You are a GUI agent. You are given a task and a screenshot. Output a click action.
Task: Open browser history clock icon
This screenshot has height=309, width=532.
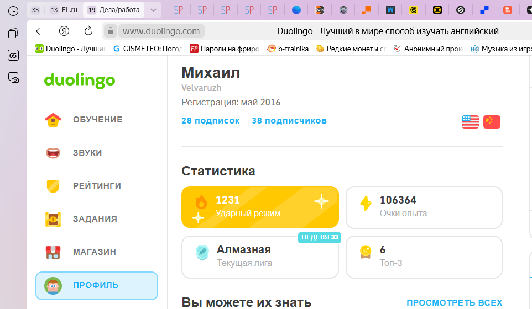point(13,11)
